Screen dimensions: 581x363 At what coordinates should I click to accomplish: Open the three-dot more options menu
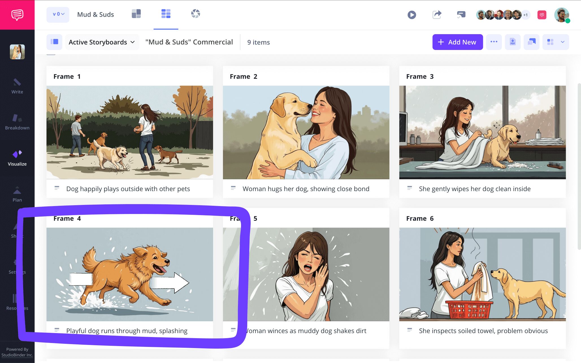point(494,42)
